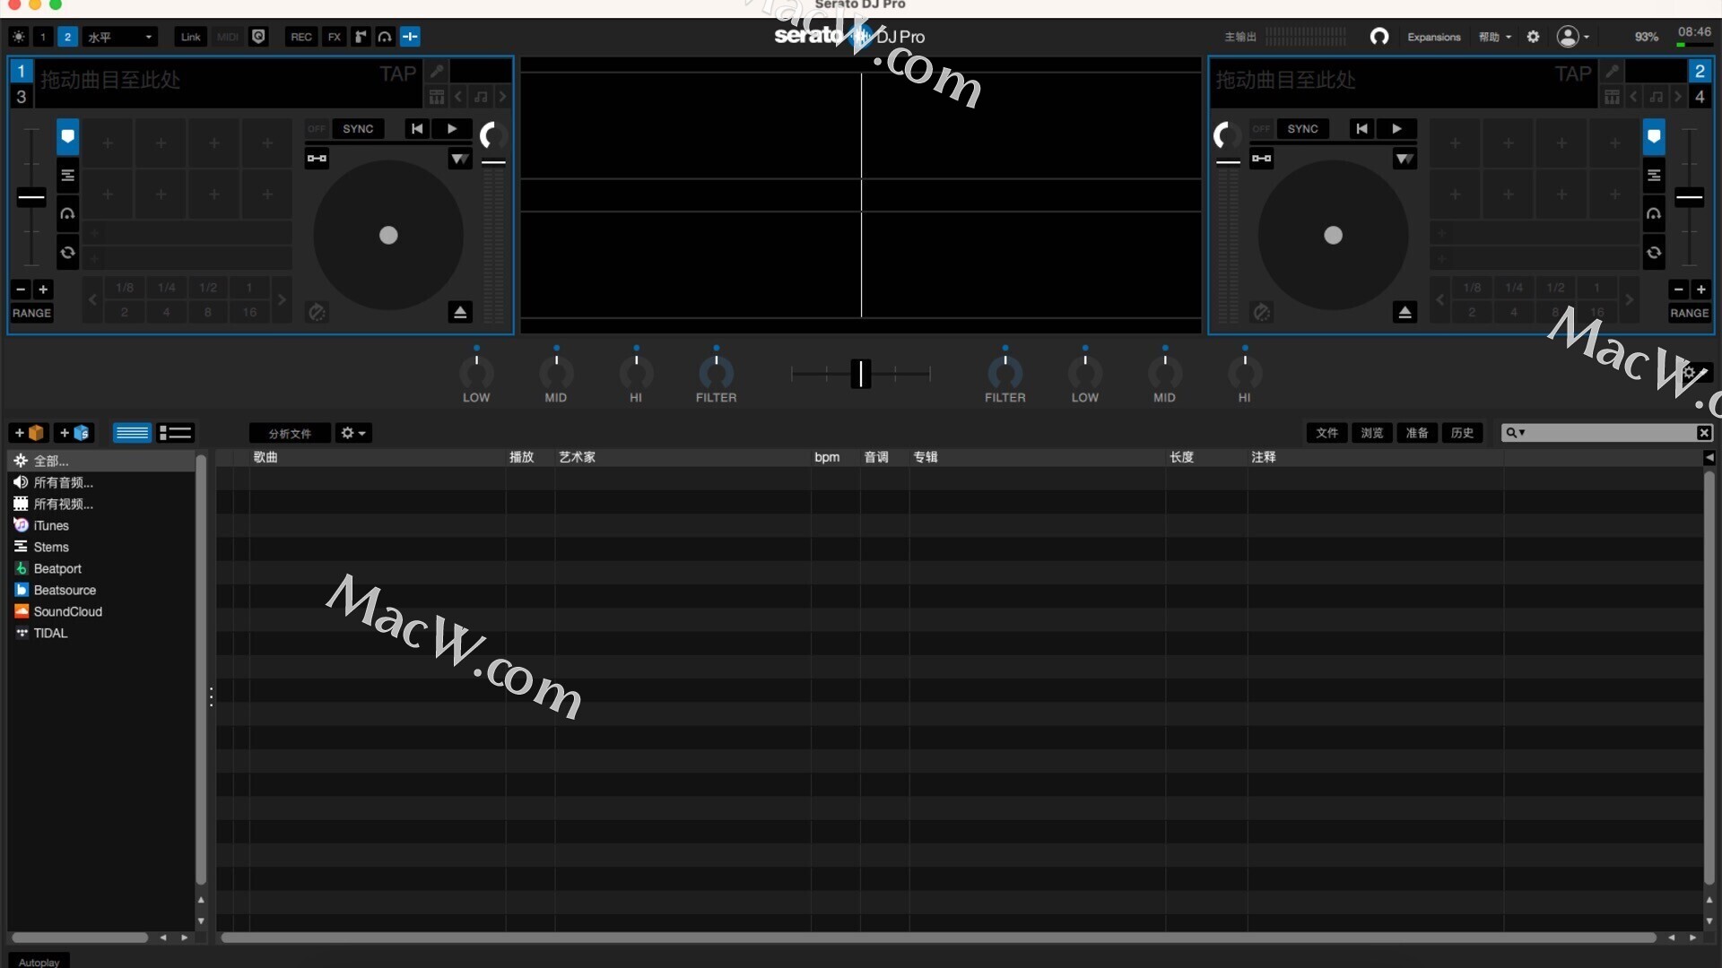The image size is (1722, 968).
Task: Eject track from left deck
Action: coord(460,312)
